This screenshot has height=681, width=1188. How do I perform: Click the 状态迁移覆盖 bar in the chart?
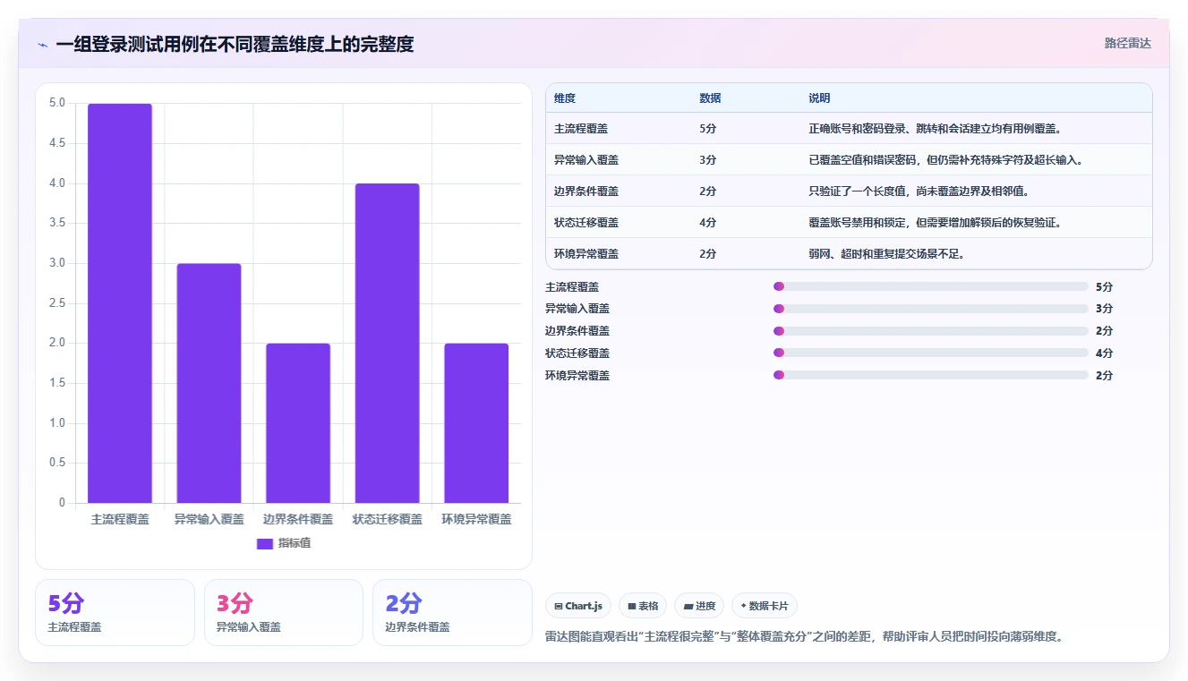point(387,343)
